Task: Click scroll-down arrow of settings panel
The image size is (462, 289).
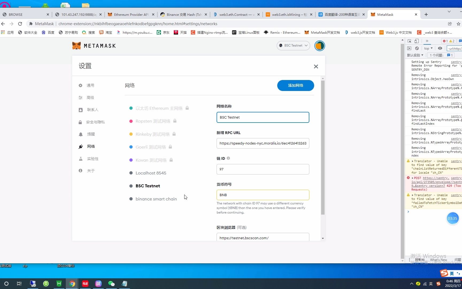Action: click(323, 238)
